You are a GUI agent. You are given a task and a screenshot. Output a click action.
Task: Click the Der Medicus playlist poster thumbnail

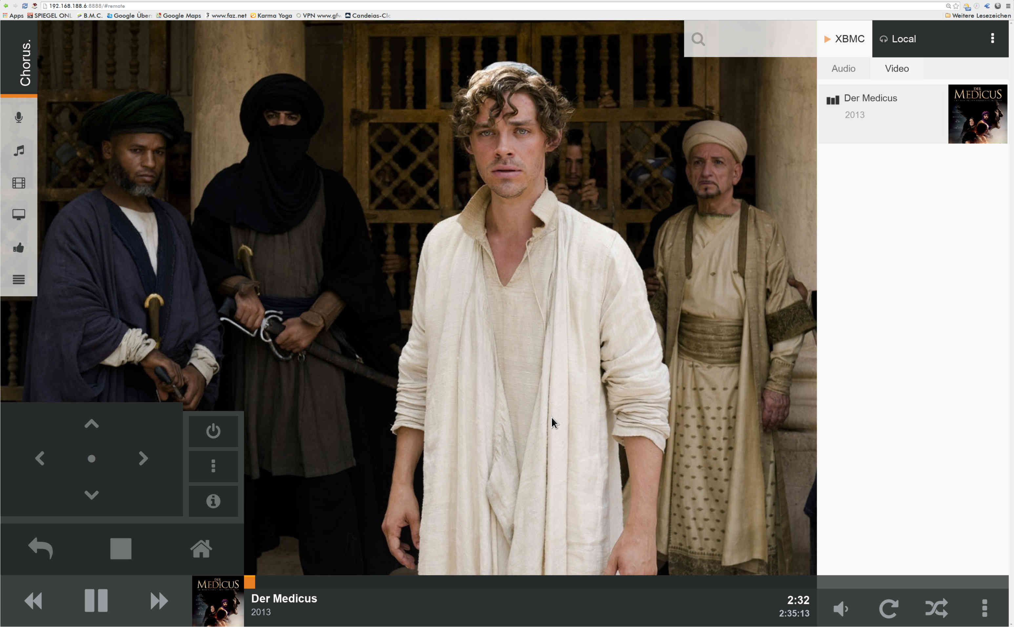(978, 114)
